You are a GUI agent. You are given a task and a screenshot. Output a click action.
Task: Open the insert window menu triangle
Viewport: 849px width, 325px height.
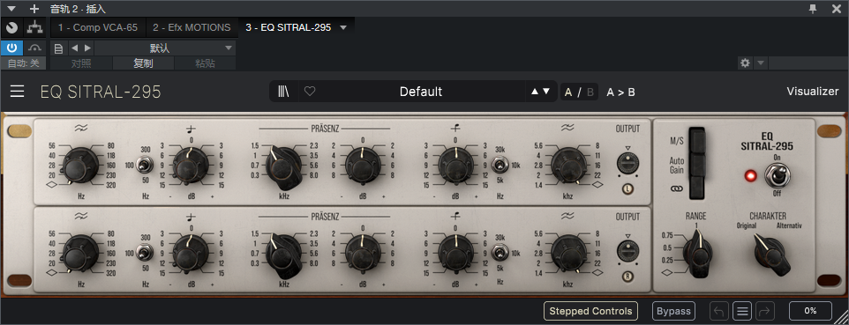click(x=11, y=9)
